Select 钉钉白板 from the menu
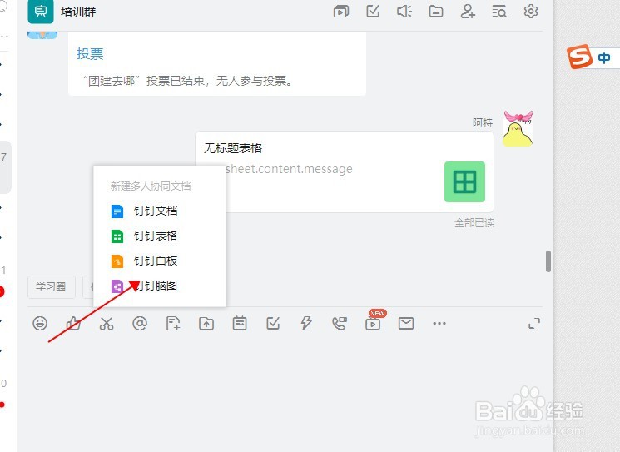Screen dimensions: 620x452 click(160, 261)
